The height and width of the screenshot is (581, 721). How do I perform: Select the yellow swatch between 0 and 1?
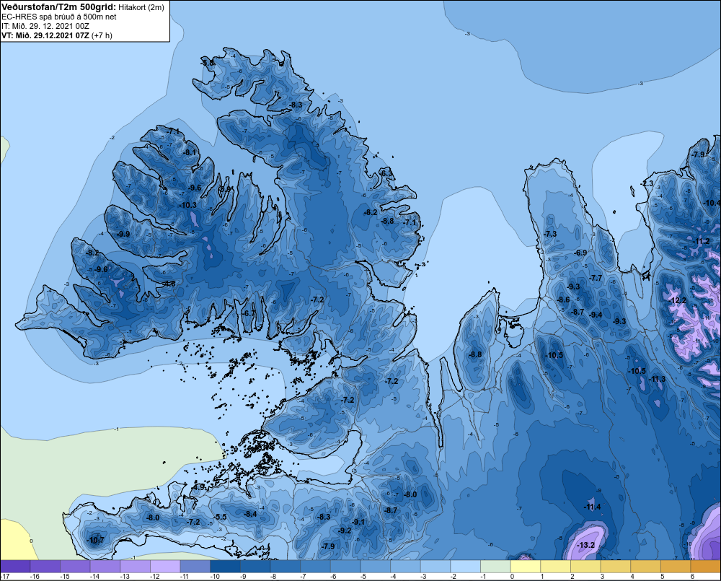526,567
